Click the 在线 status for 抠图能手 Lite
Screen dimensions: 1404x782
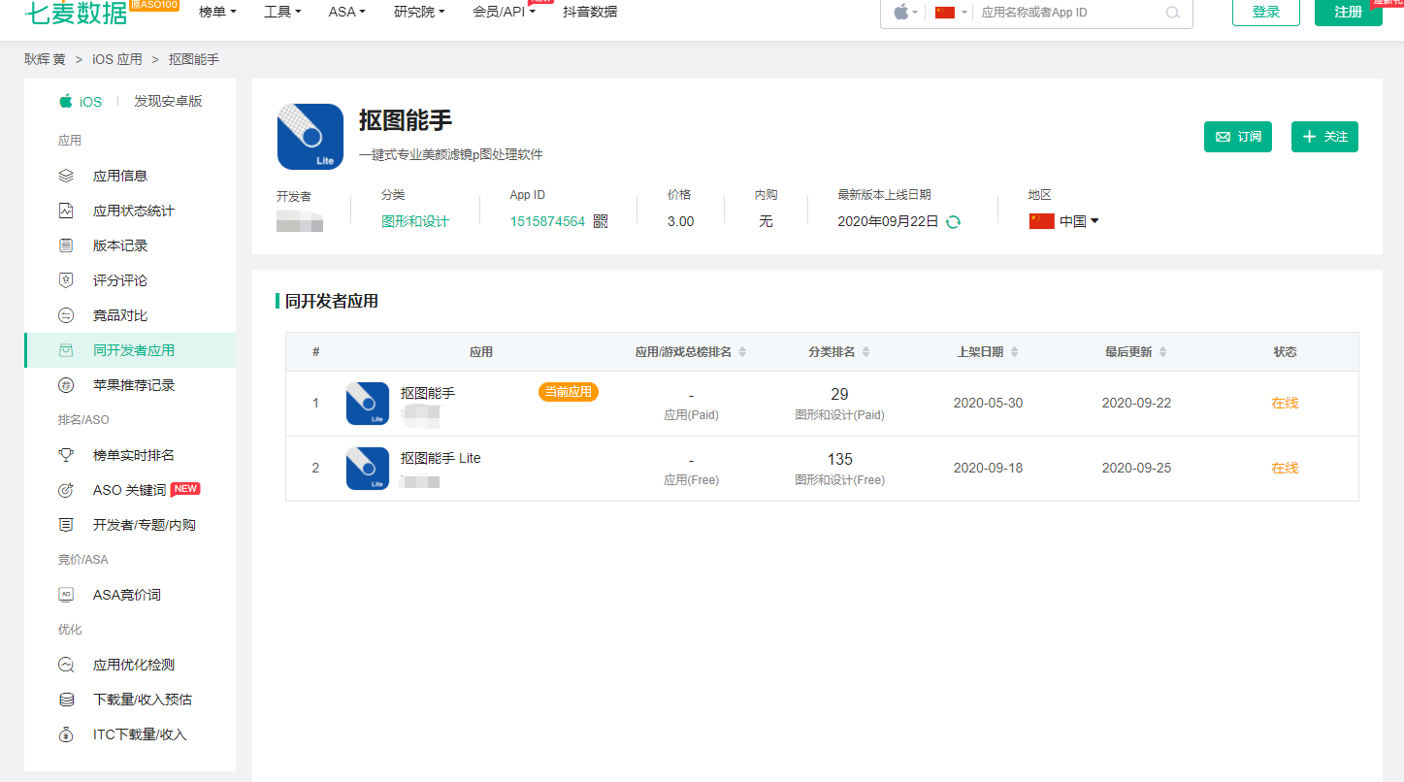(x=1285, y=468)
